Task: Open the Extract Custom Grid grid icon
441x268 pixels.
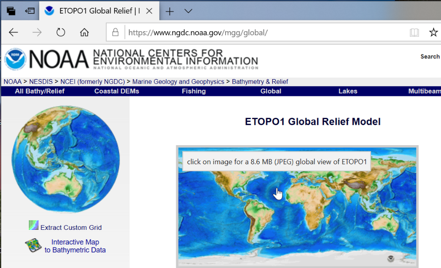Action: pyautogui.click(x=33, y=225)
